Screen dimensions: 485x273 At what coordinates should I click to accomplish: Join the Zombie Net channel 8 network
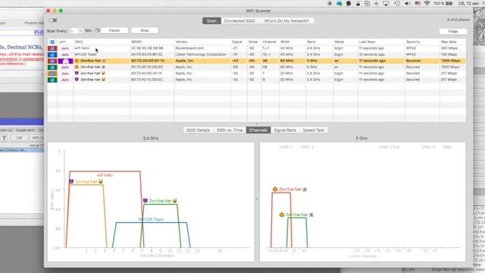tap(65, 80)
